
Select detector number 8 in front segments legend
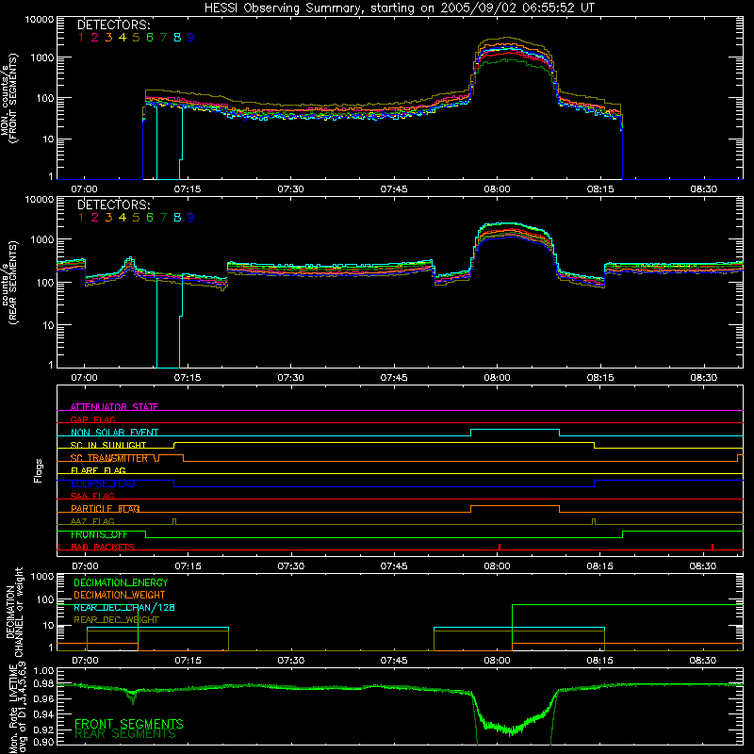(x=177, y=37)
